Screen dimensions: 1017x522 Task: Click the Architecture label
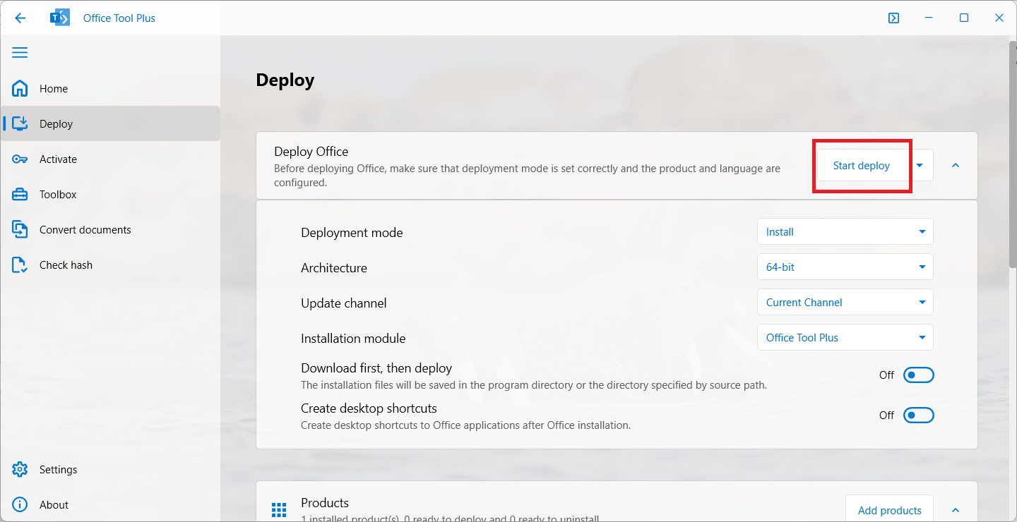pos(334,268)
